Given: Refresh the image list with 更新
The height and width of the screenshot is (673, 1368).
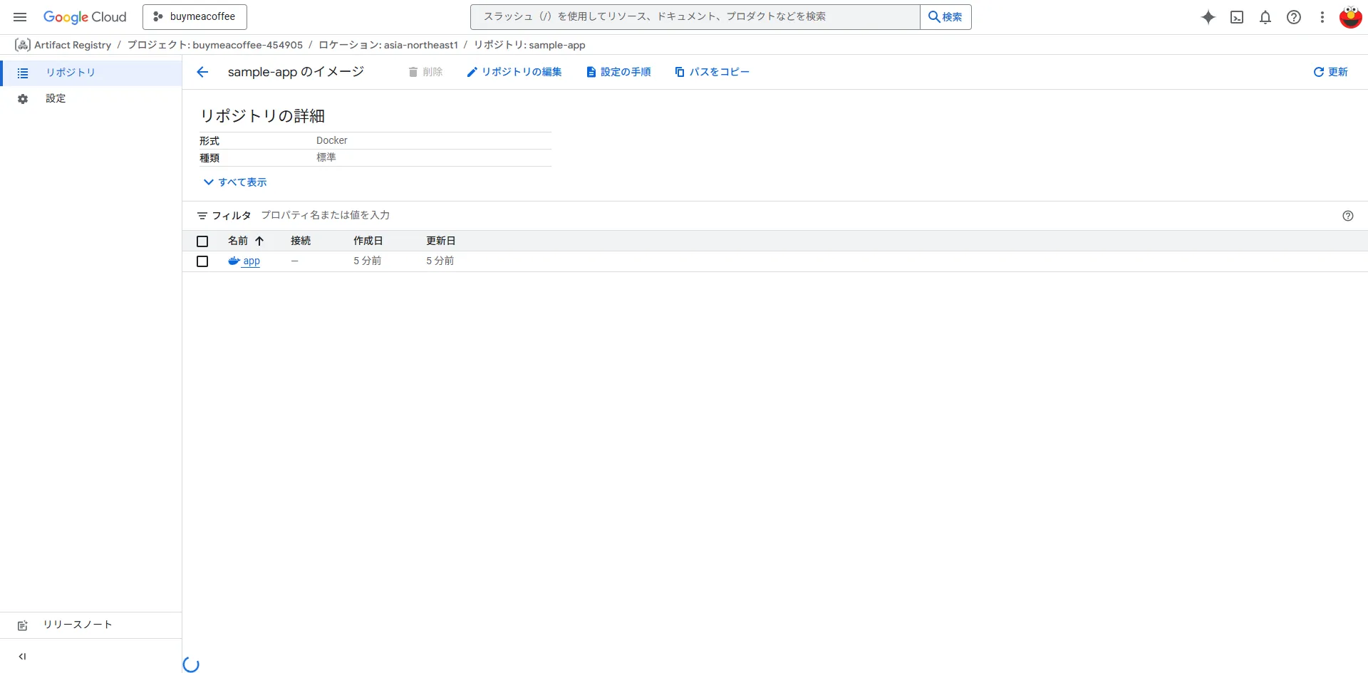Looking at the screenshot, I should (1330, 71).
